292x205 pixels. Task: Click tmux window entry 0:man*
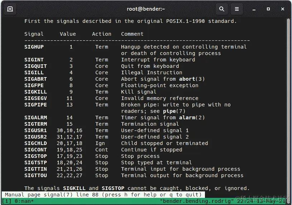tap(24, 201)
